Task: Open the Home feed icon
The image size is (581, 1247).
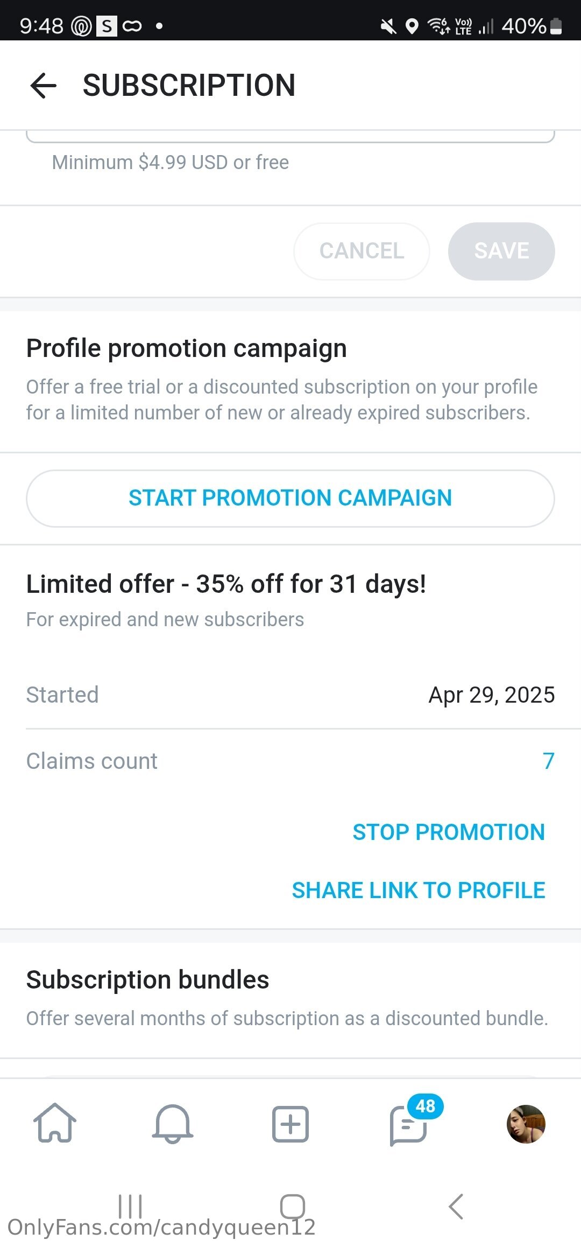Action: [55, 1123]
